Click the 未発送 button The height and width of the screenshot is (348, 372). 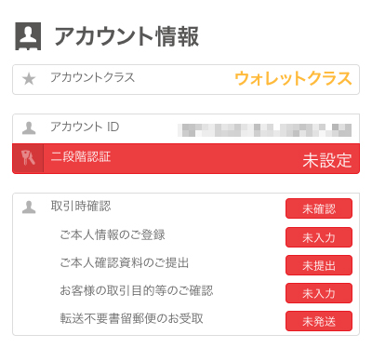[319, 321]
